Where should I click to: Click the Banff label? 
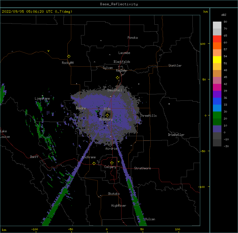34,157
